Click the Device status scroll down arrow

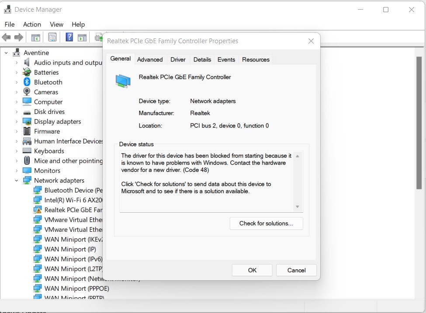(x=298, y=207)
